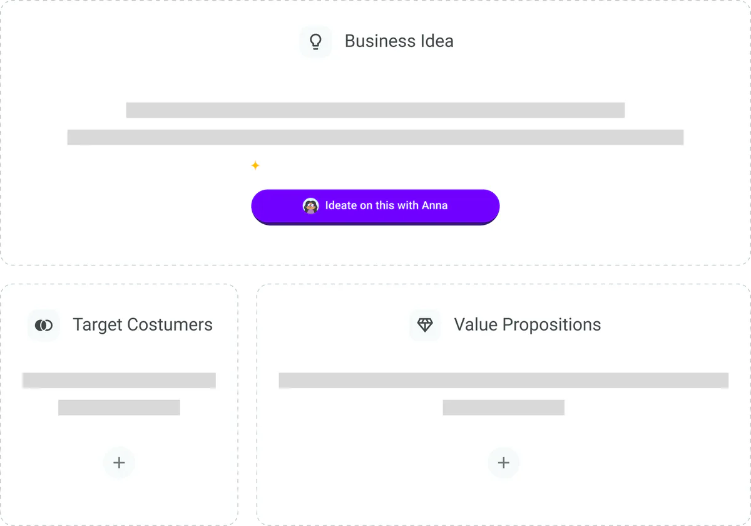Click the overlapping circles Target Costumers icon

tap(44, 326)
